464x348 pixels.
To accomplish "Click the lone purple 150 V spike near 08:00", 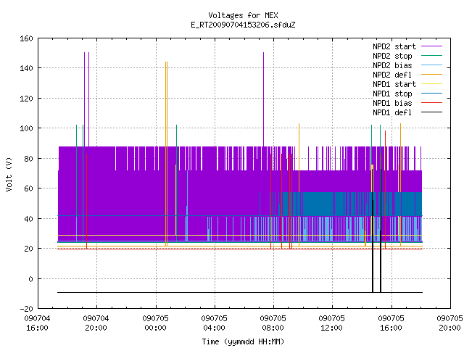I will pos(263,99).
